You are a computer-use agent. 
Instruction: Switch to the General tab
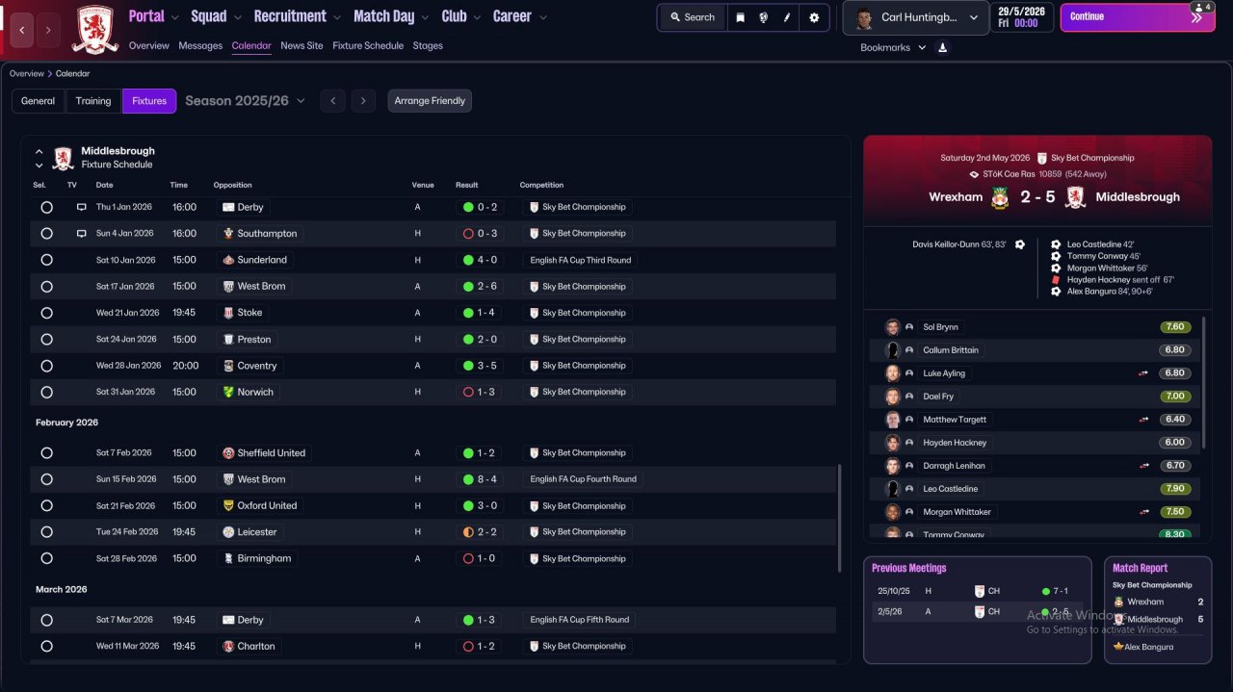[39, 101]
